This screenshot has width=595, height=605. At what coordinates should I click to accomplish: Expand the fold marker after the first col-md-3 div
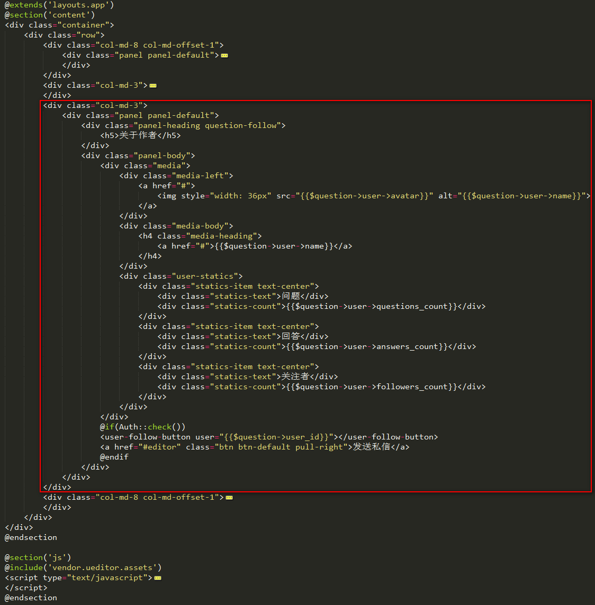point(153,86)
